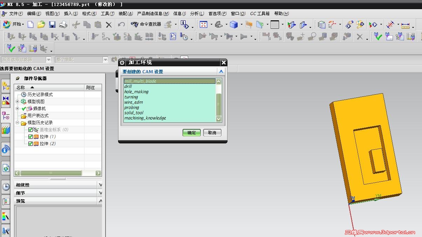422x237 pixels.
Task: Collapse the 预览 panel section
Action: point(100,201)
